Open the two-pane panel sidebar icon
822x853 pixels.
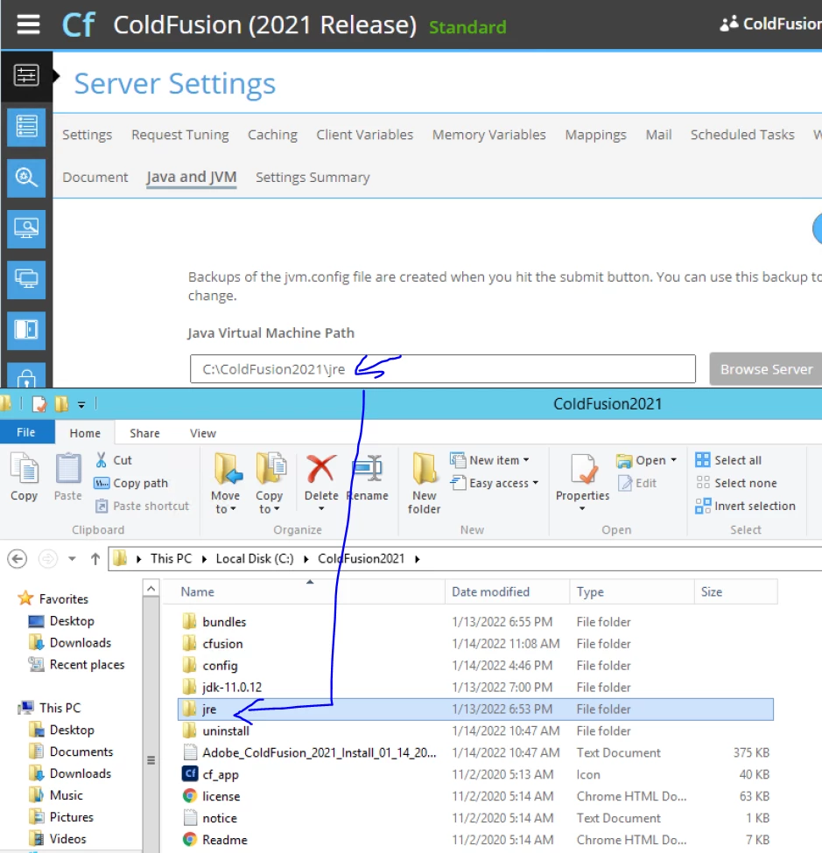(x=26, y=330)
